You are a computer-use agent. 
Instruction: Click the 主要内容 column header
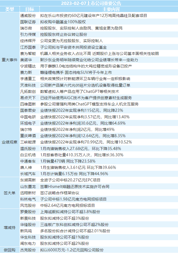pos(111,9)
